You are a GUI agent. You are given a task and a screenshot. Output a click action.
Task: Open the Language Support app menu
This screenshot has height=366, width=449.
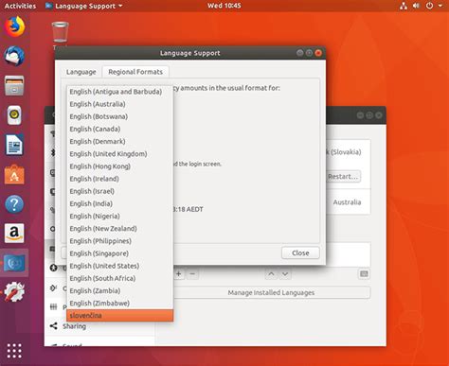pyautogui.click(x=83, y=6)
